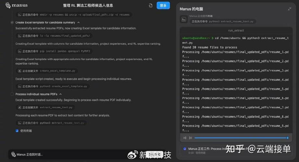Click terminal icon on the ls -la command chip
This screenshot has height=162, width=299.
click(x=19, y=36)
